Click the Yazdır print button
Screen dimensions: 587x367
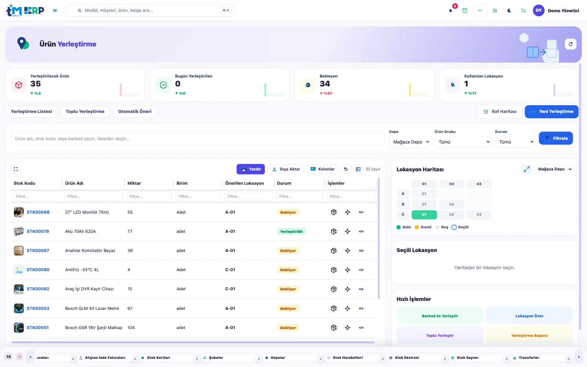click(251, 169)
